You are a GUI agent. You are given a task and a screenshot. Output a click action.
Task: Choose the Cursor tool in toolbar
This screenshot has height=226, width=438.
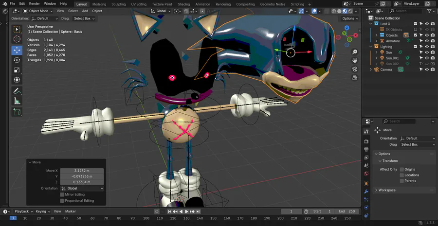pyautogui.click(x=17, y=39)
